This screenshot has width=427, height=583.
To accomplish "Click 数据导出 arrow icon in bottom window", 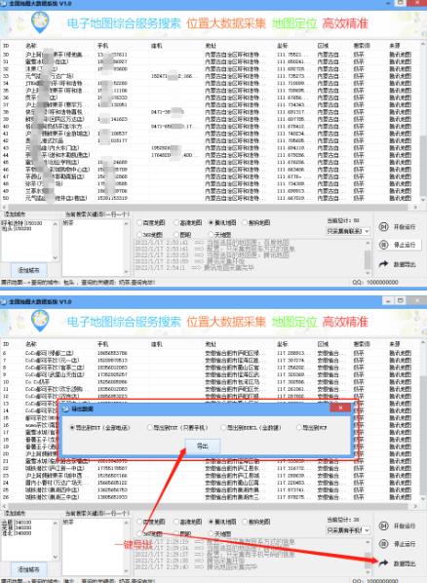I will 383,564.
